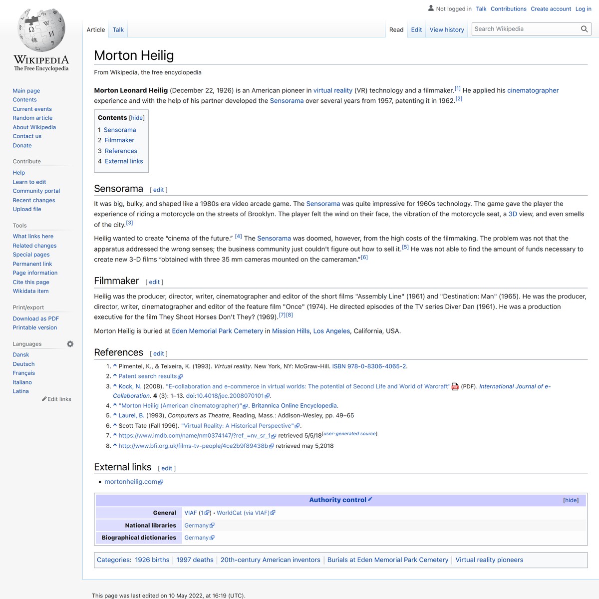The width and height of the screenshot is (599, 599).
Task: Click the Donate link
Action: pyautogui.click(x=22, y=145)
